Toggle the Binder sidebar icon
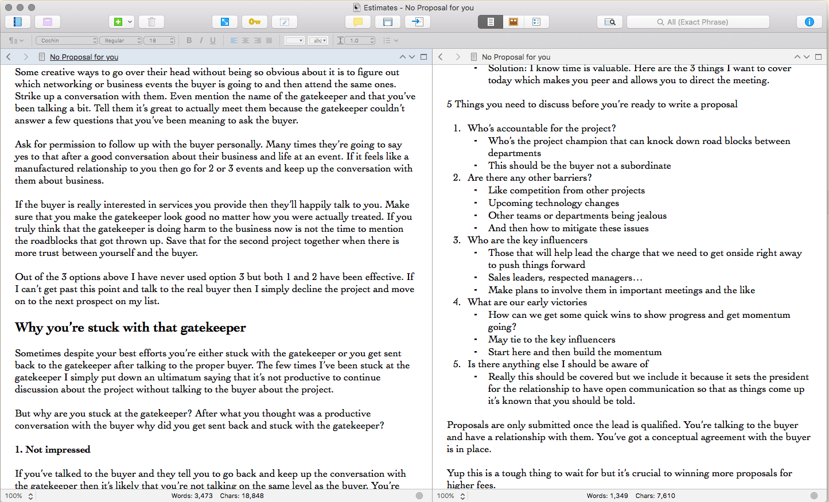Image resolution: width=829 pixels, height=502 pixels. [x=17, y=22]
